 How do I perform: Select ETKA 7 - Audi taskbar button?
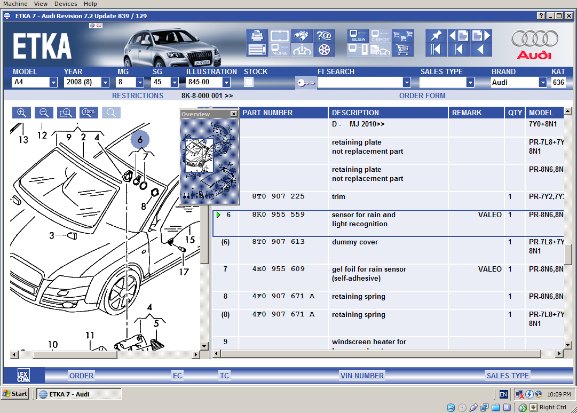tap(79, 394)
